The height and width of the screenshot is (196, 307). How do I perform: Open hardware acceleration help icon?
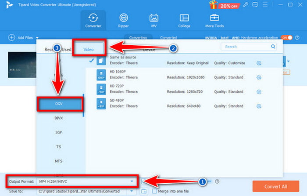coord(297,37)
